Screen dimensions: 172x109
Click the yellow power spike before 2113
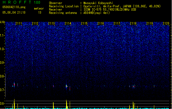point(53,105)
